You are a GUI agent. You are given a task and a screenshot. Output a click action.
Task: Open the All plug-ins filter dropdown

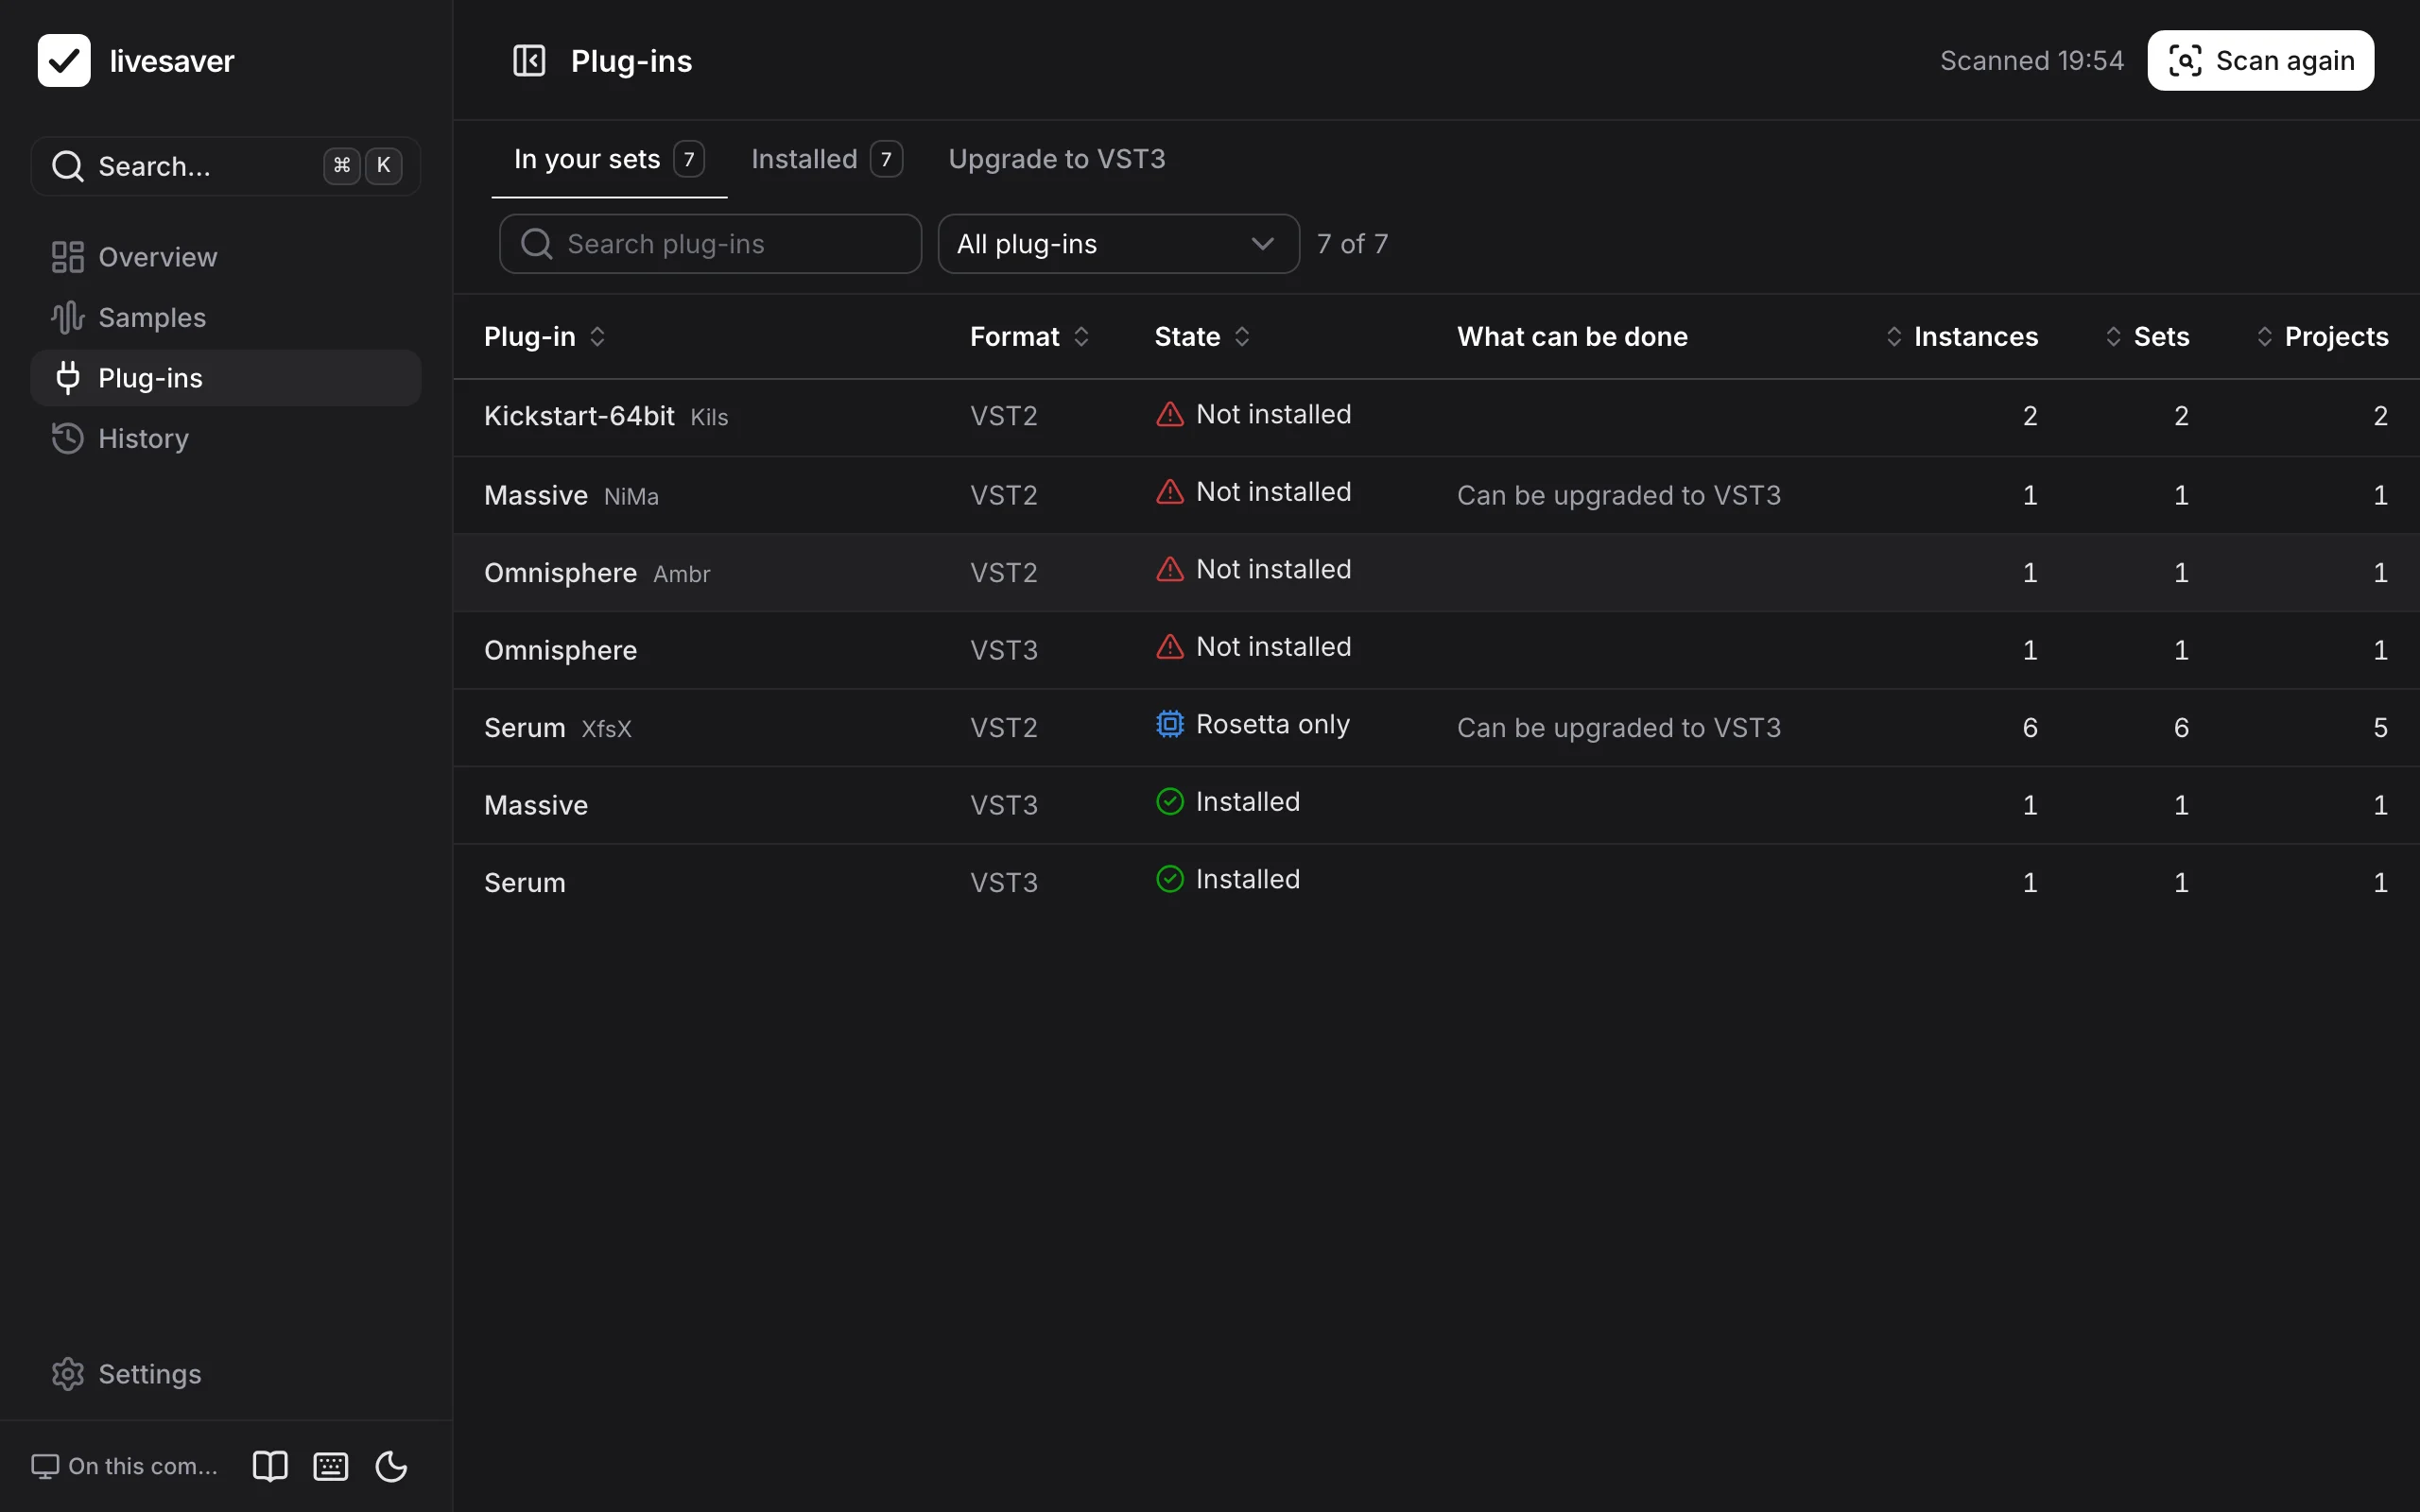(x=1119, y=244)
